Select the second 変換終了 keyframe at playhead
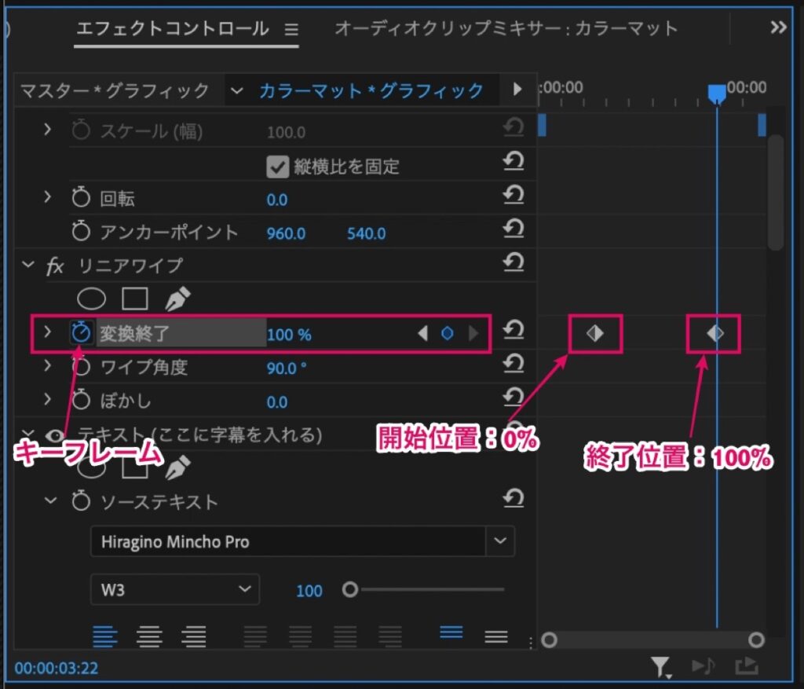The width and height of the screenshot is (804, 689). 715,333
